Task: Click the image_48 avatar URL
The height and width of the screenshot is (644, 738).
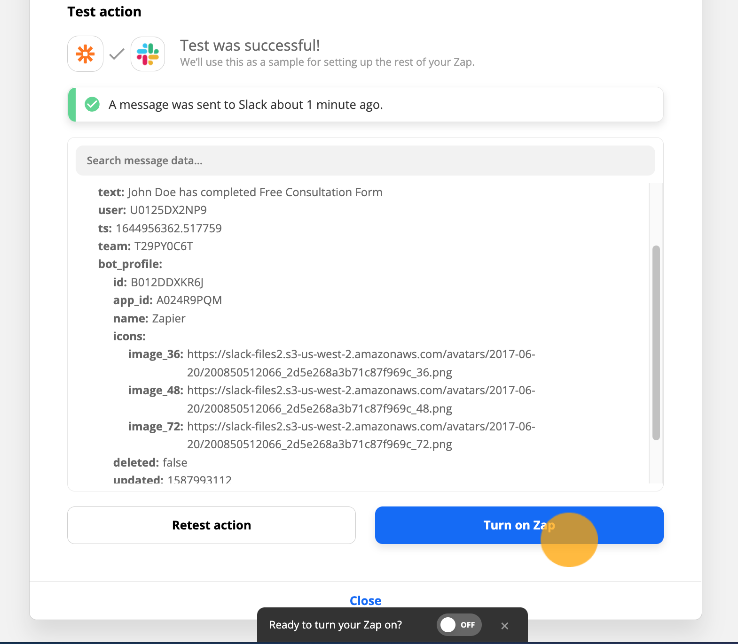Action: pos(361,399)
